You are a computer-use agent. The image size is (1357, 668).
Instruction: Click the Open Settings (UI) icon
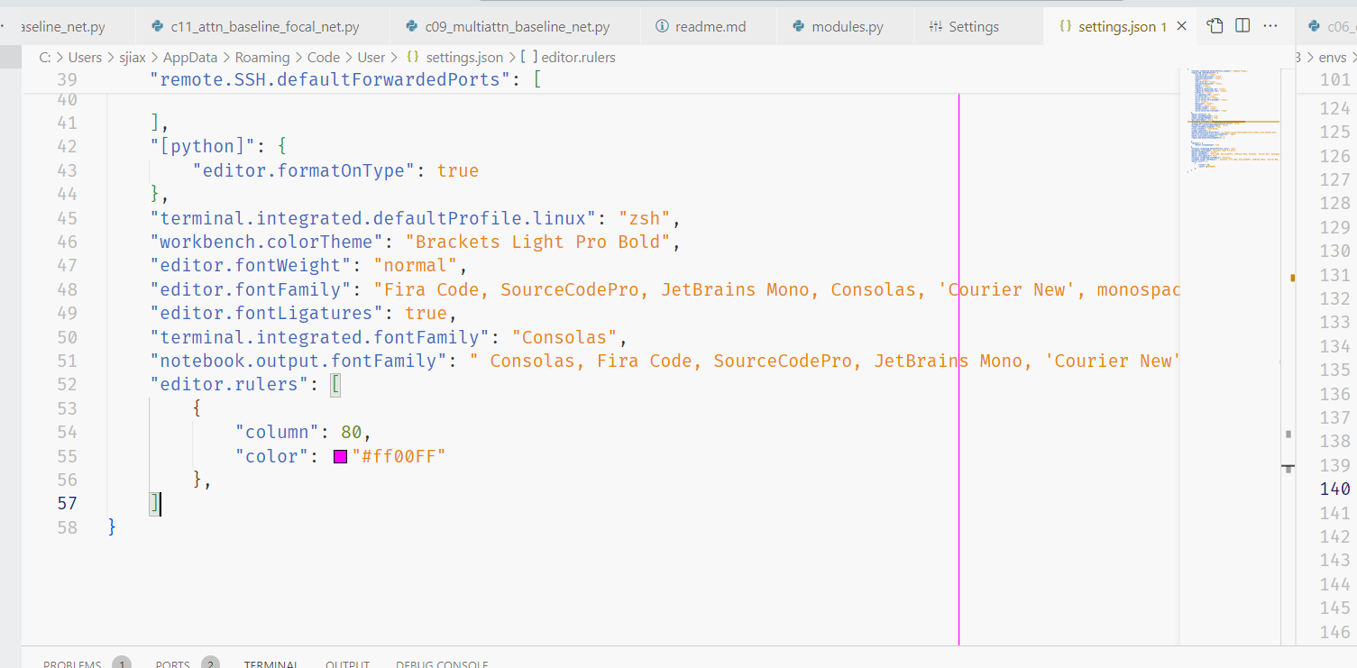point(1215,26)
